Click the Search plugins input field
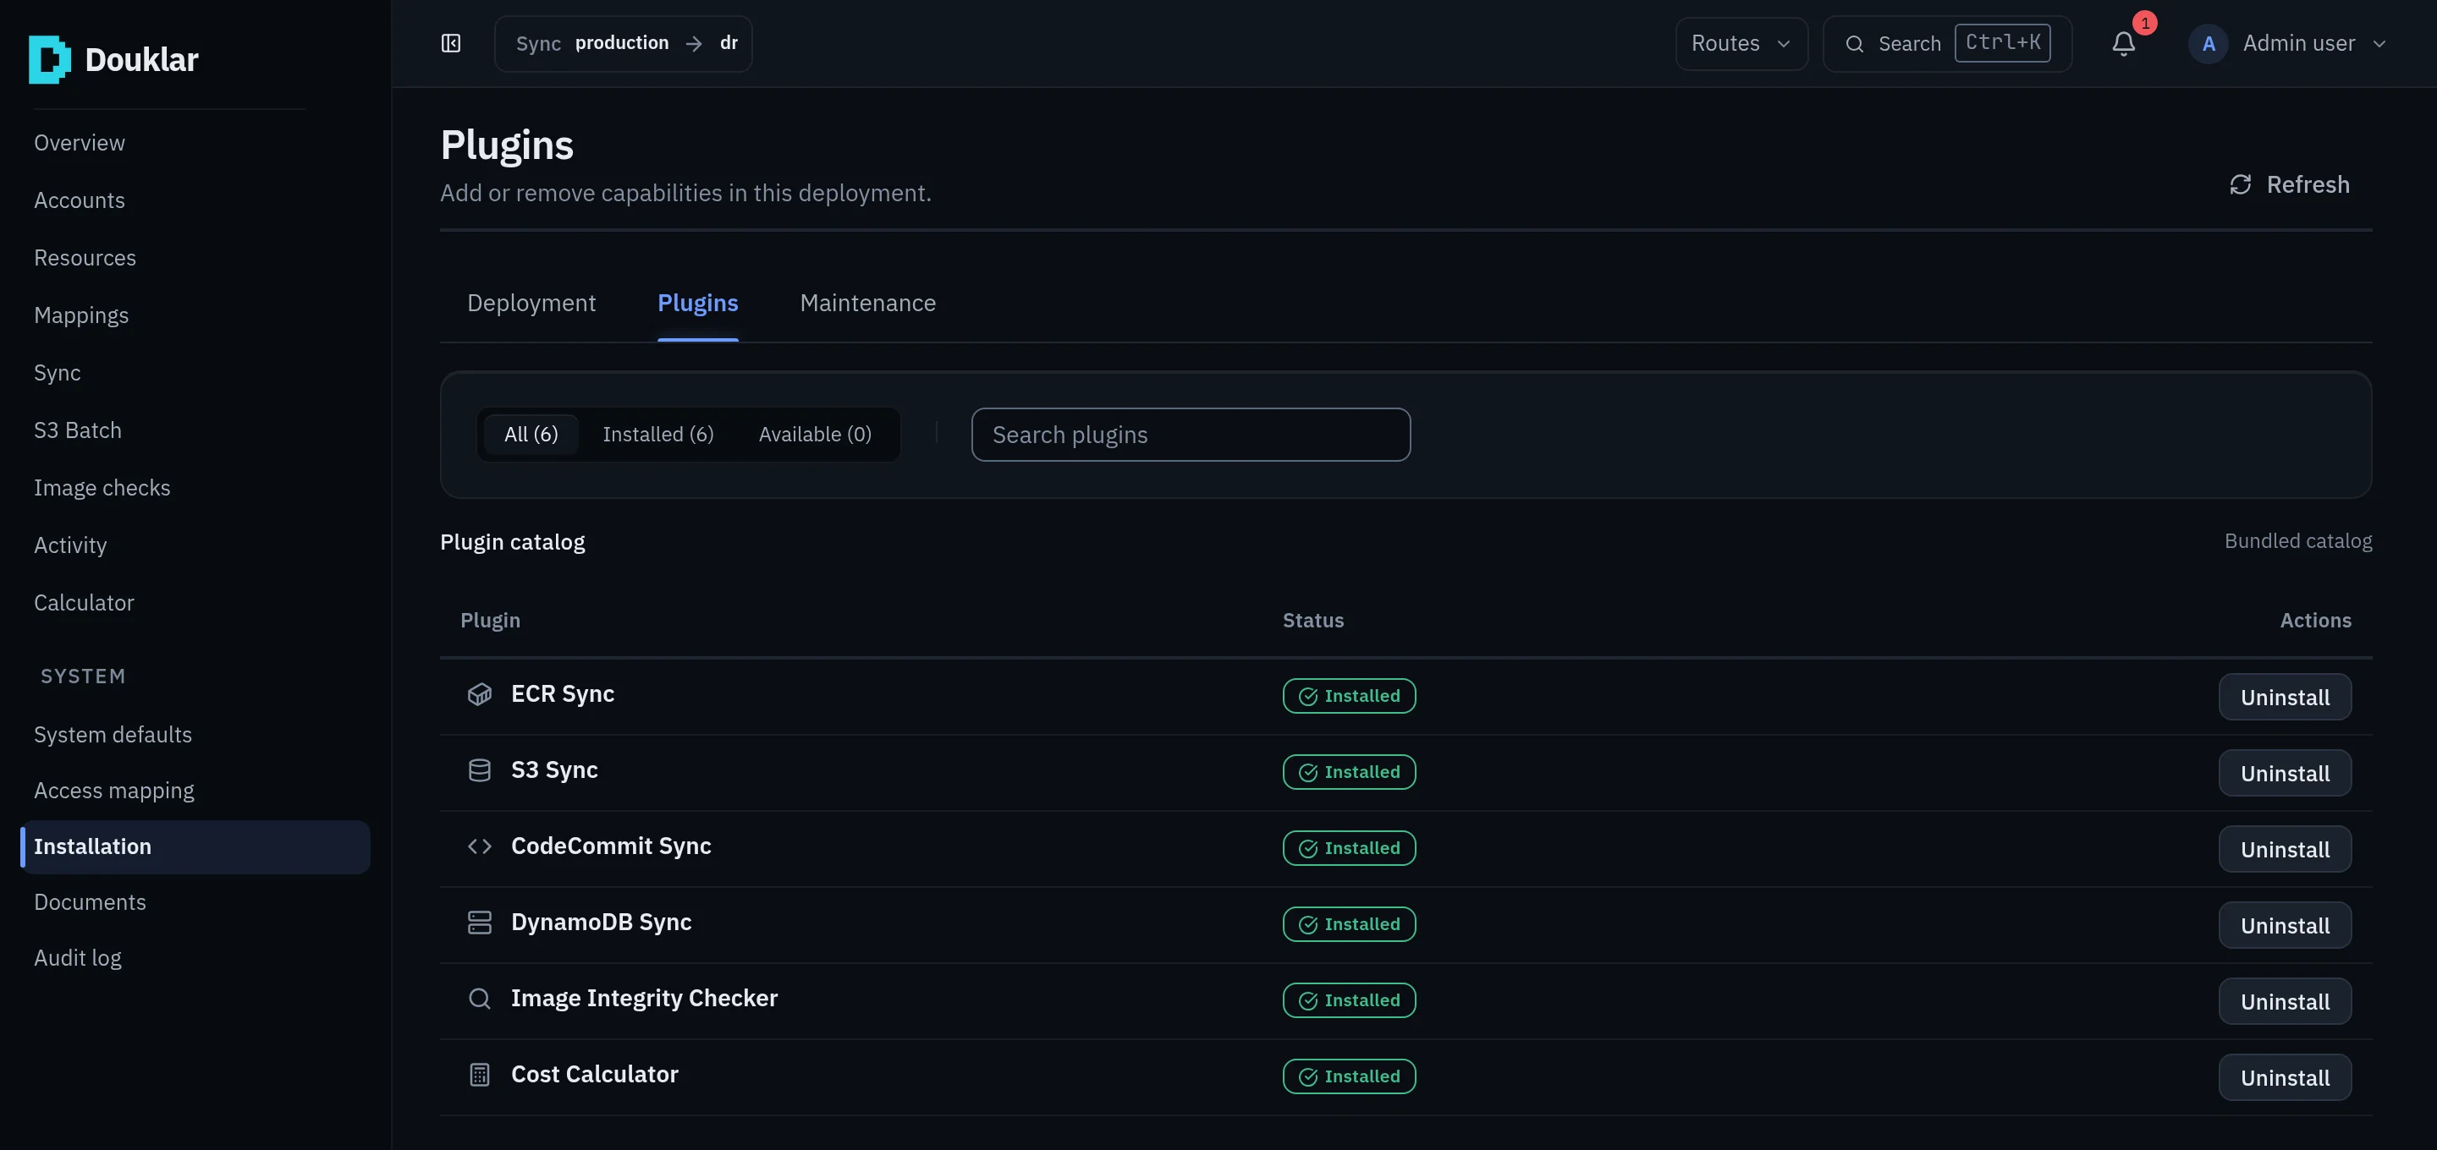The image size is (2437, 1150). point(1190,435)
